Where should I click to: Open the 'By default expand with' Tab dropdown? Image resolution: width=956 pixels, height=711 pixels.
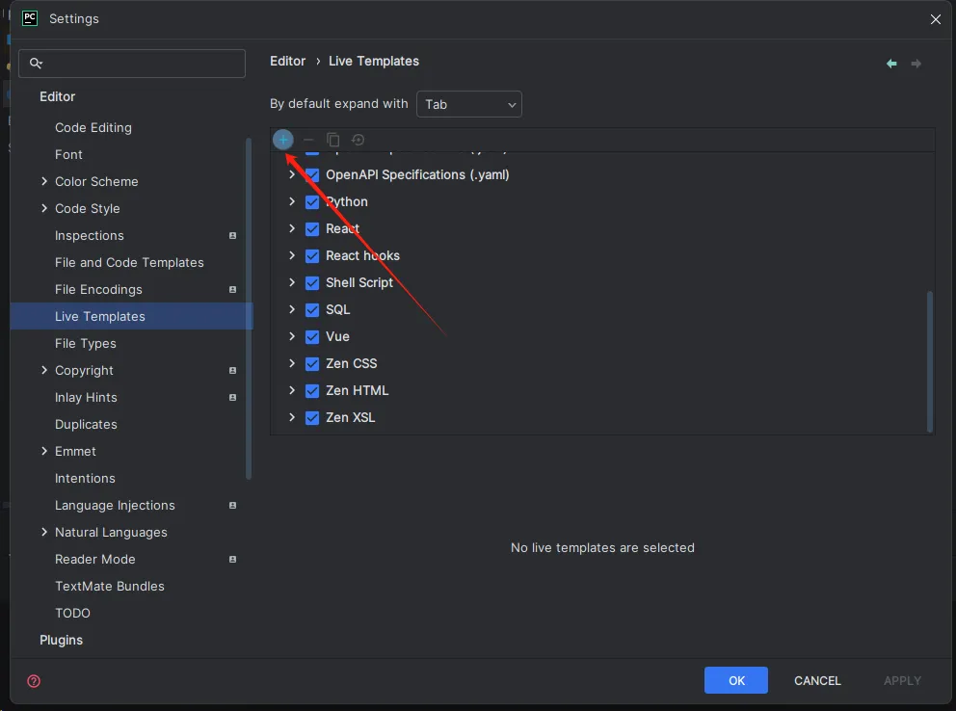coord(469,104)
